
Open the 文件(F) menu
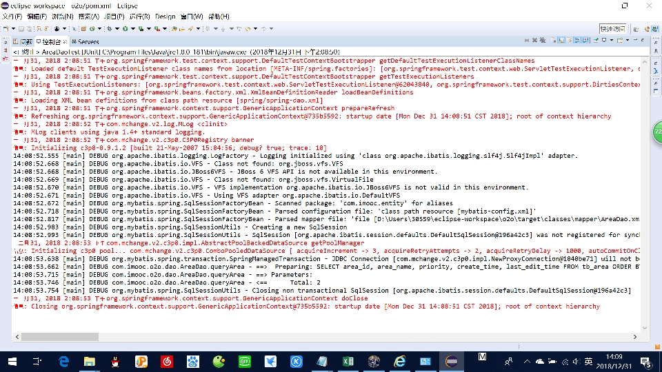[x=12, y=17]
